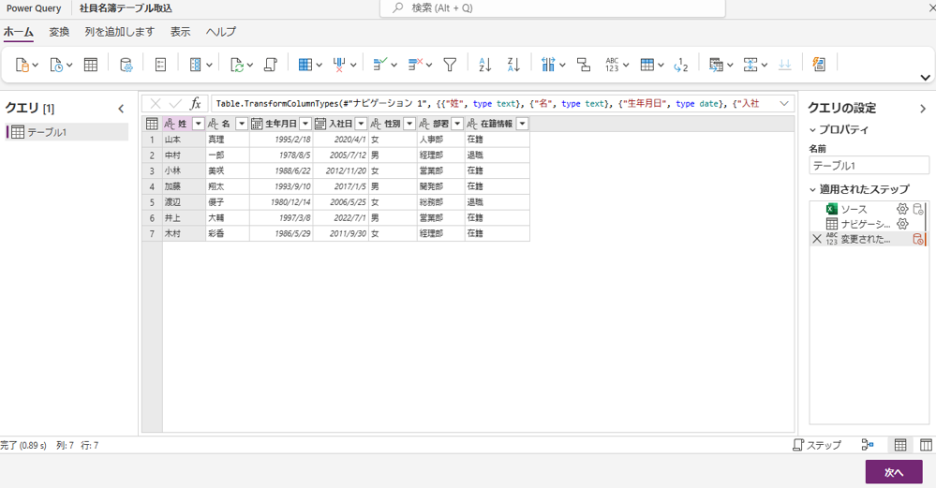Click the Manage parameters icon

pos(160,65)
